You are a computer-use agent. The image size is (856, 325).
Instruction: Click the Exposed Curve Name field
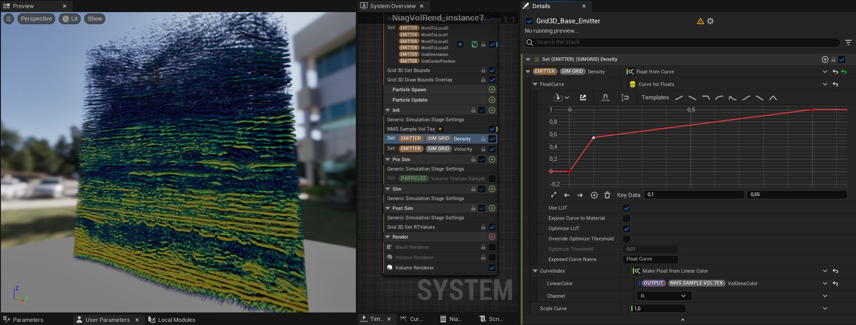(x=650, y=259)
